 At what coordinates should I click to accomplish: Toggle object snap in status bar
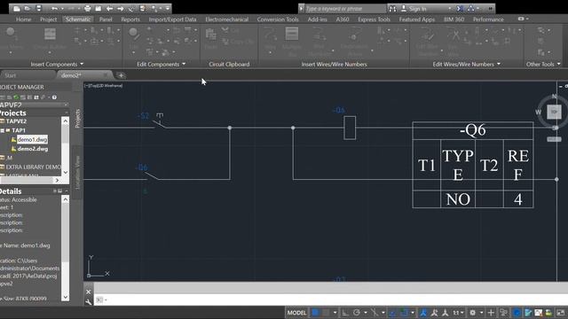pyautogui.click(x=404, y=313)
